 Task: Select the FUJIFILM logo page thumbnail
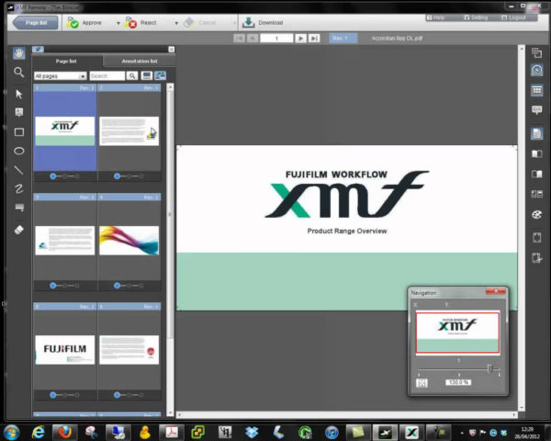pos(65,350)
